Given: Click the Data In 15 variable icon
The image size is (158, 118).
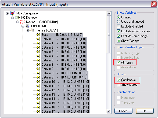Looking at the screenshot, I should [x=38, y=103].
